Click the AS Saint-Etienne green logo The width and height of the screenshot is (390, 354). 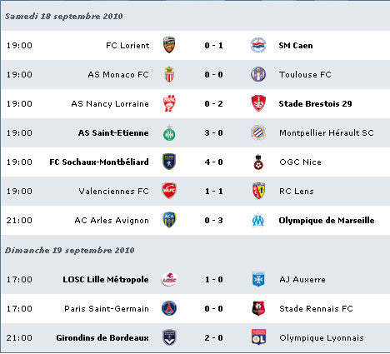click(x=169, y=132)
